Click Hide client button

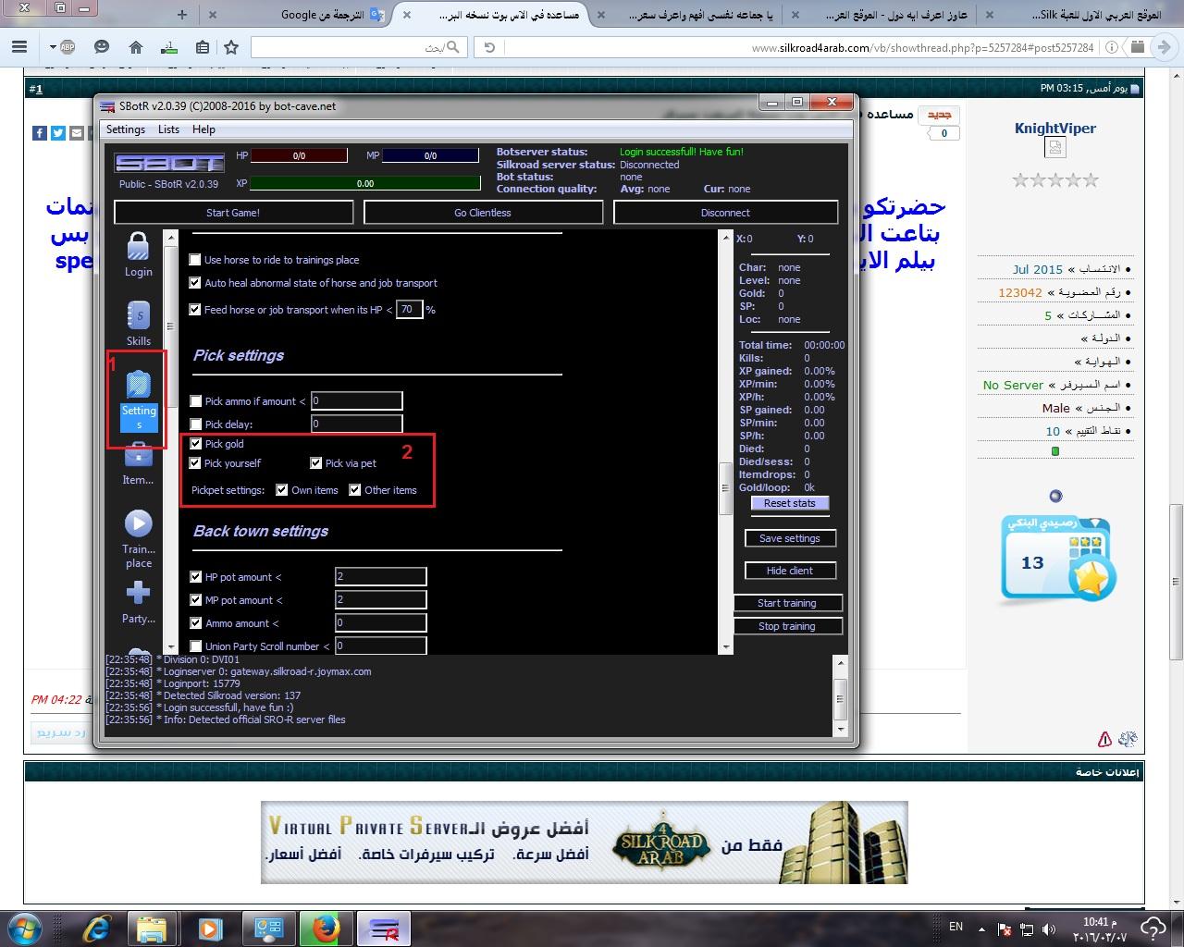pyautogui.click(x=790, y=571)
